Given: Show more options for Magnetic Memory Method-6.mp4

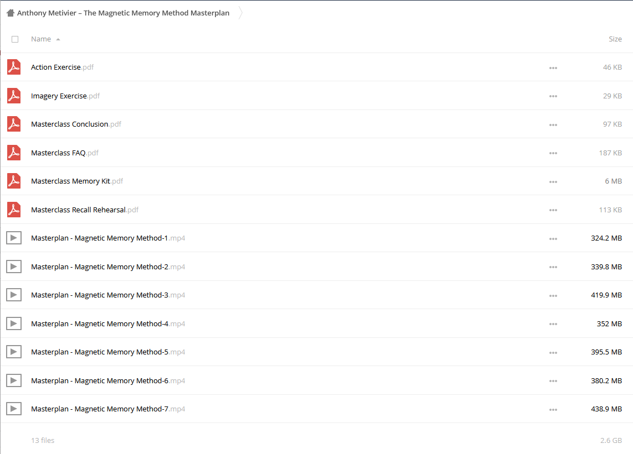Looking at the screenshot, I should click(x=553, y=381).
